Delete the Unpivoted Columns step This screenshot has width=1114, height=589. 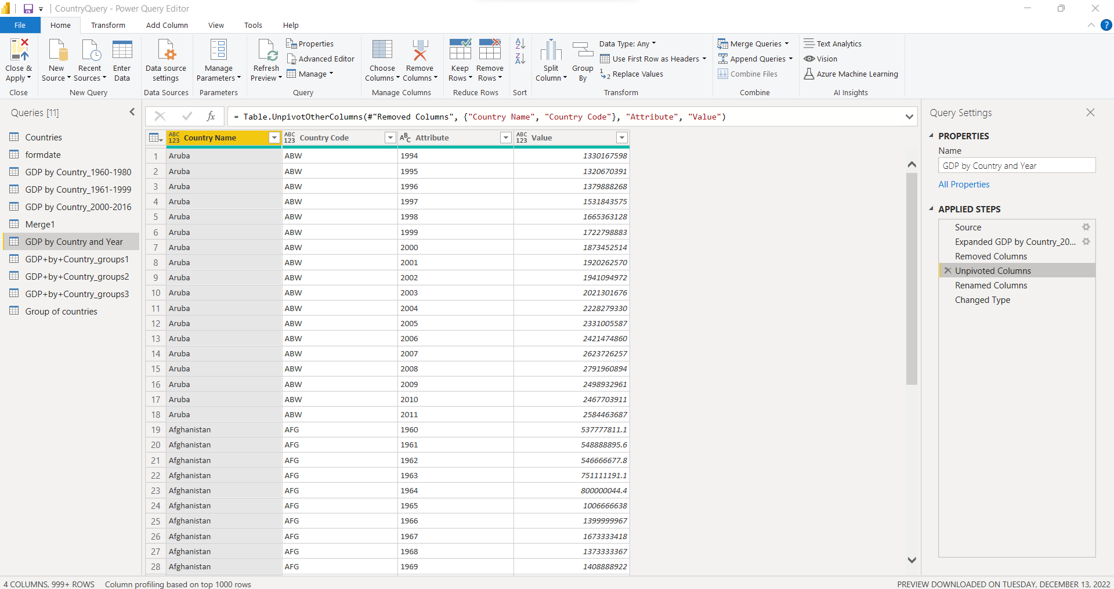pos(947,270)
